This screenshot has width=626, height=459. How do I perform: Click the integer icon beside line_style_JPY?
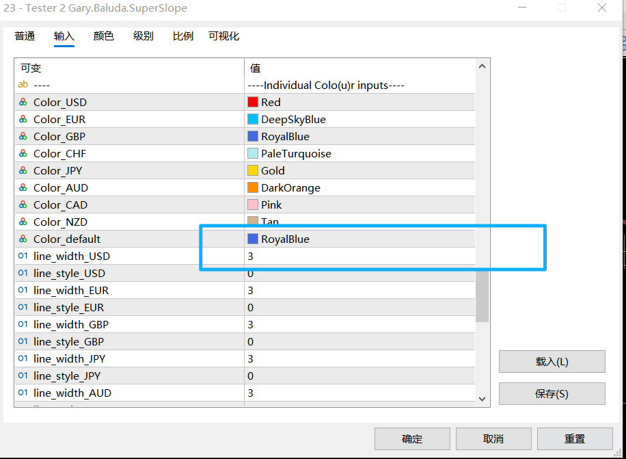click(x=23, y=376)
